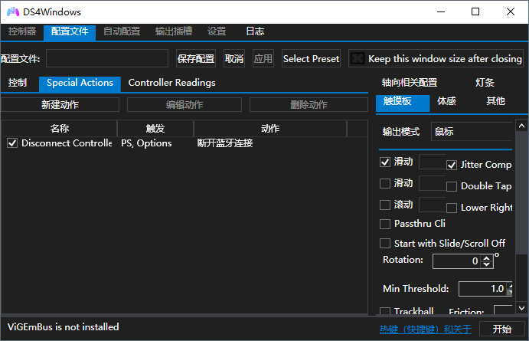Click the touchpad panel scrollbar down arrow
The image size is (529, 341).
(521, 308)
